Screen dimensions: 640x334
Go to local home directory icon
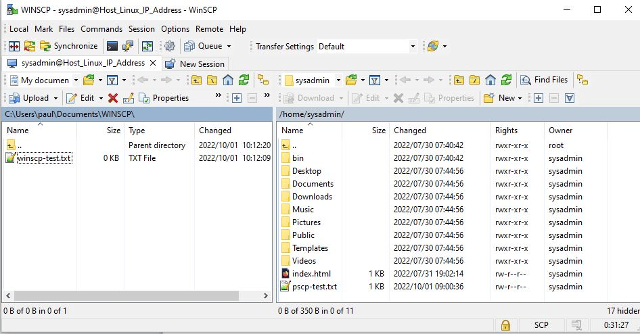(x=228, y=80)
